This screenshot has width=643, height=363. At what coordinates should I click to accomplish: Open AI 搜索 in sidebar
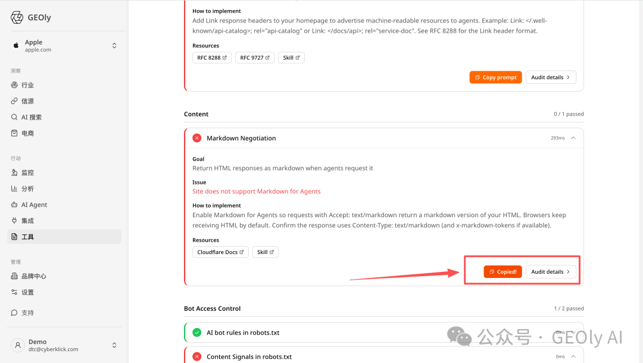click(64, 117)
